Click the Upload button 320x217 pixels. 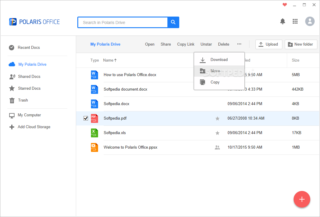pyautogui.click(x=269, y=44)
